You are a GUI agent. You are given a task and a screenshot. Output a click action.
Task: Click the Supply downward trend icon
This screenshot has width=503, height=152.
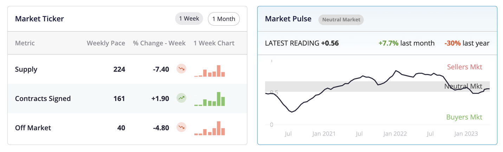[181, 69]
